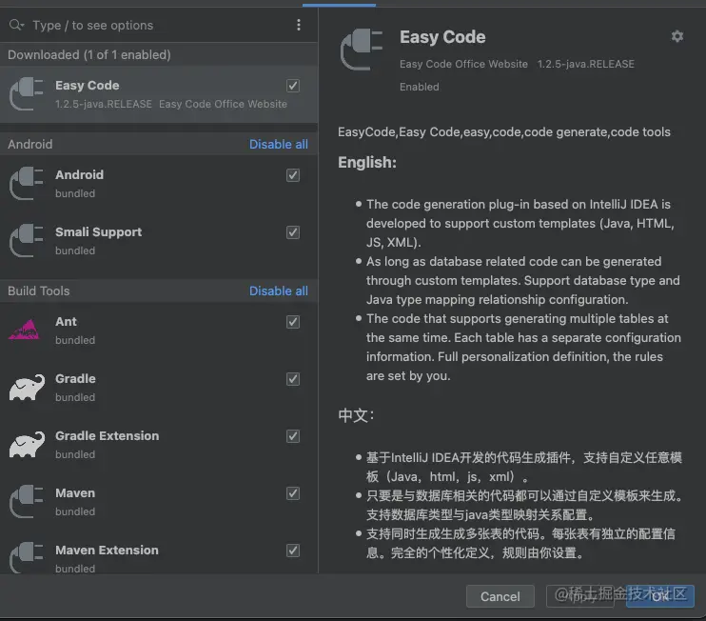
Task: Open the Easy Code Office Website link
Action: point(463,64)
